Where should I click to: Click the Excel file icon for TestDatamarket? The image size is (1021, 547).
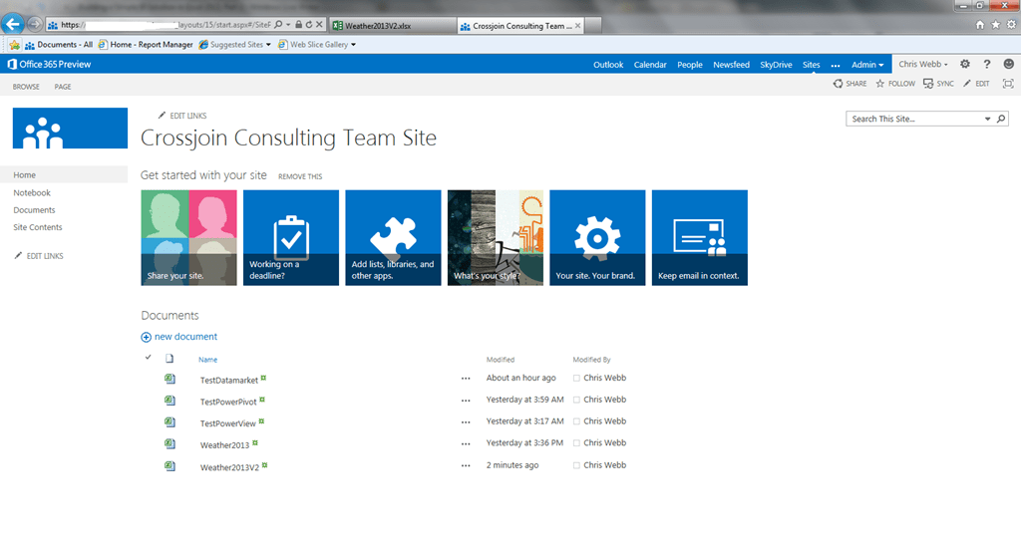(170, 379)
